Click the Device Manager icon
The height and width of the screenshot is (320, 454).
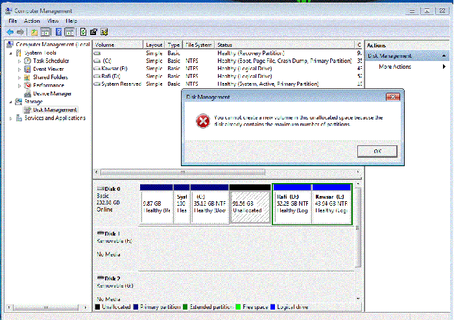27,93
